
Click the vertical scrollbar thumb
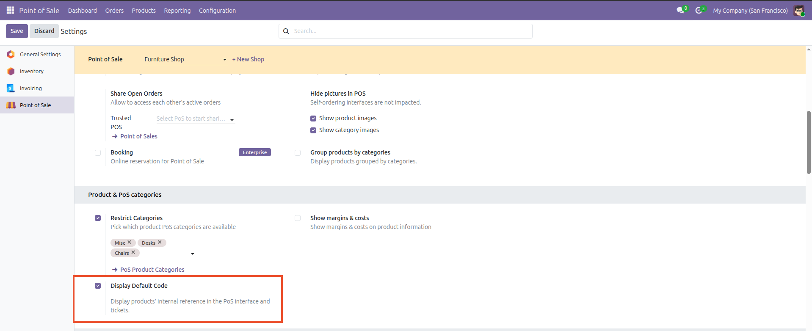(809, 142)
